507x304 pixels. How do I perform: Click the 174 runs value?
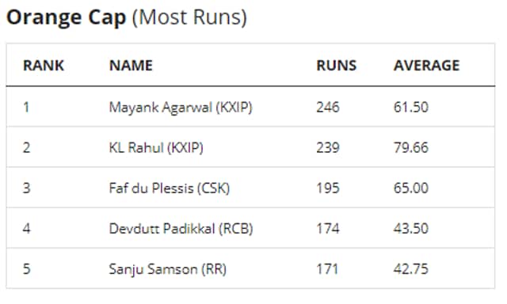coord(327,229)
